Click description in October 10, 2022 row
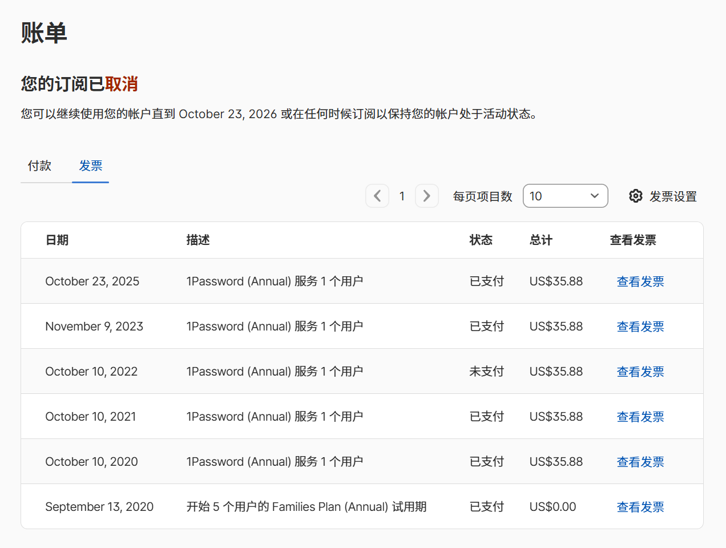The width and height of the screenshot is (726, 548). [275, 372]
